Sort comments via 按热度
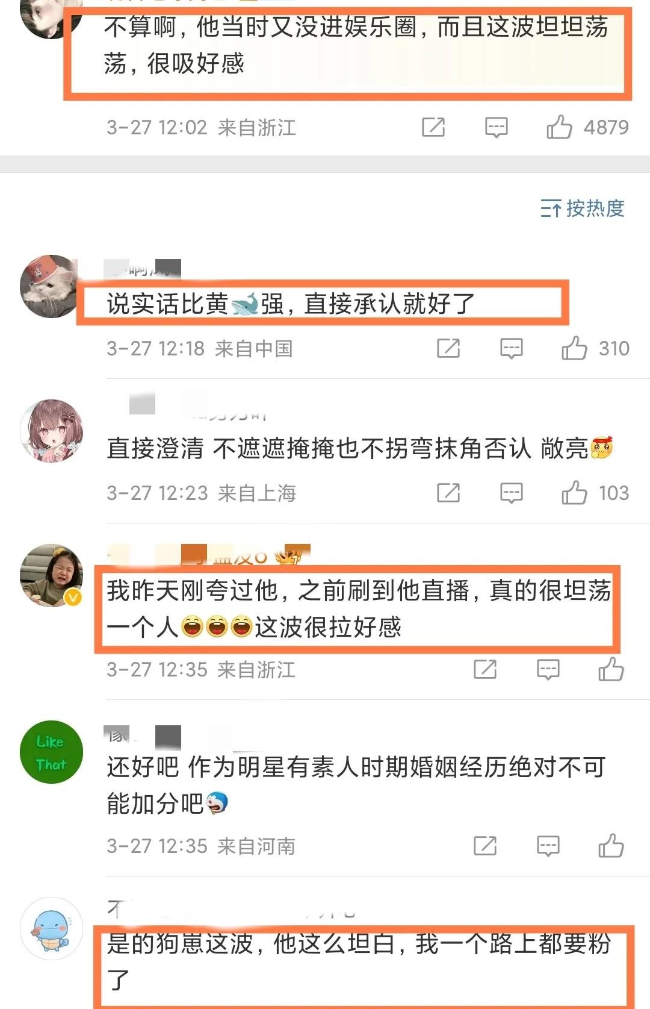The width and height of the screenshot is (650, 1009). (582, 208)
